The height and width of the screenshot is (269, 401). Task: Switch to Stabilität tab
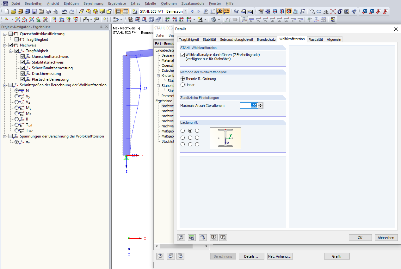tap(209, 40)
